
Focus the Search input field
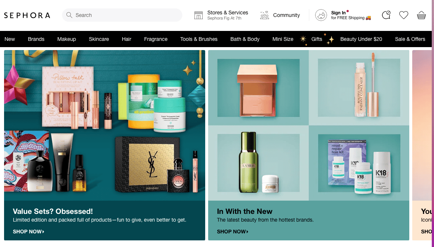[122, 15]
